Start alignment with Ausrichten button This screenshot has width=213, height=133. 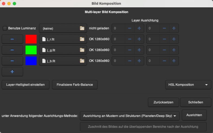click(x=194, y=115)
